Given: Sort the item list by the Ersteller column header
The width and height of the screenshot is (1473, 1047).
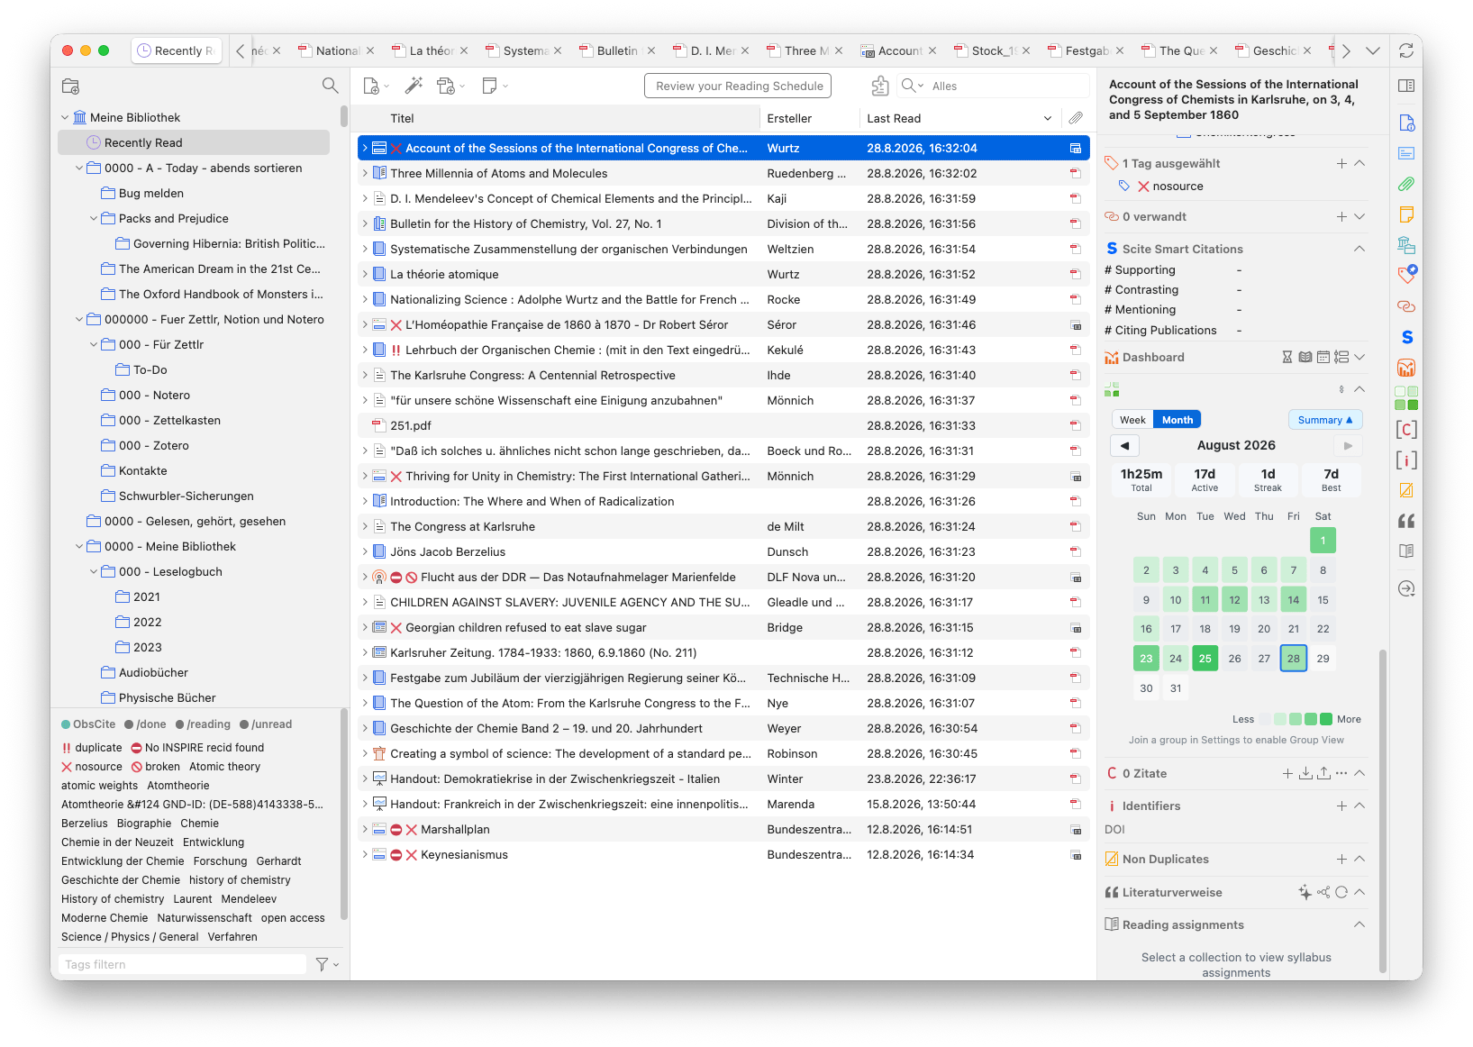Looking at the screenshot, I should 808,118.
